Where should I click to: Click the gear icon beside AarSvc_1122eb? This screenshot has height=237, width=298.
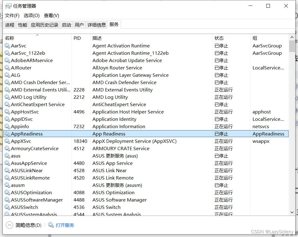[x=7, y=53]
